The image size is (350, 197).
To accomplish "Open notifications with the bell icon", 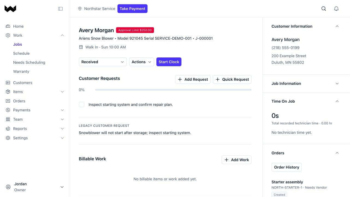I will (336, 9).
